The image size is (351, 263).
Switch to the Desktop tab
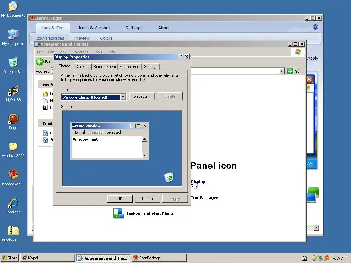click(83, 67)
